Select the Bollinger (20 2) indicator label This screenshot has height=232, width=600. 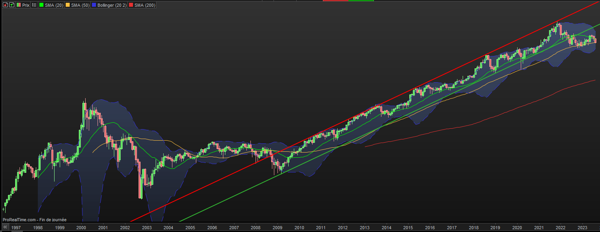coord(111,5)
